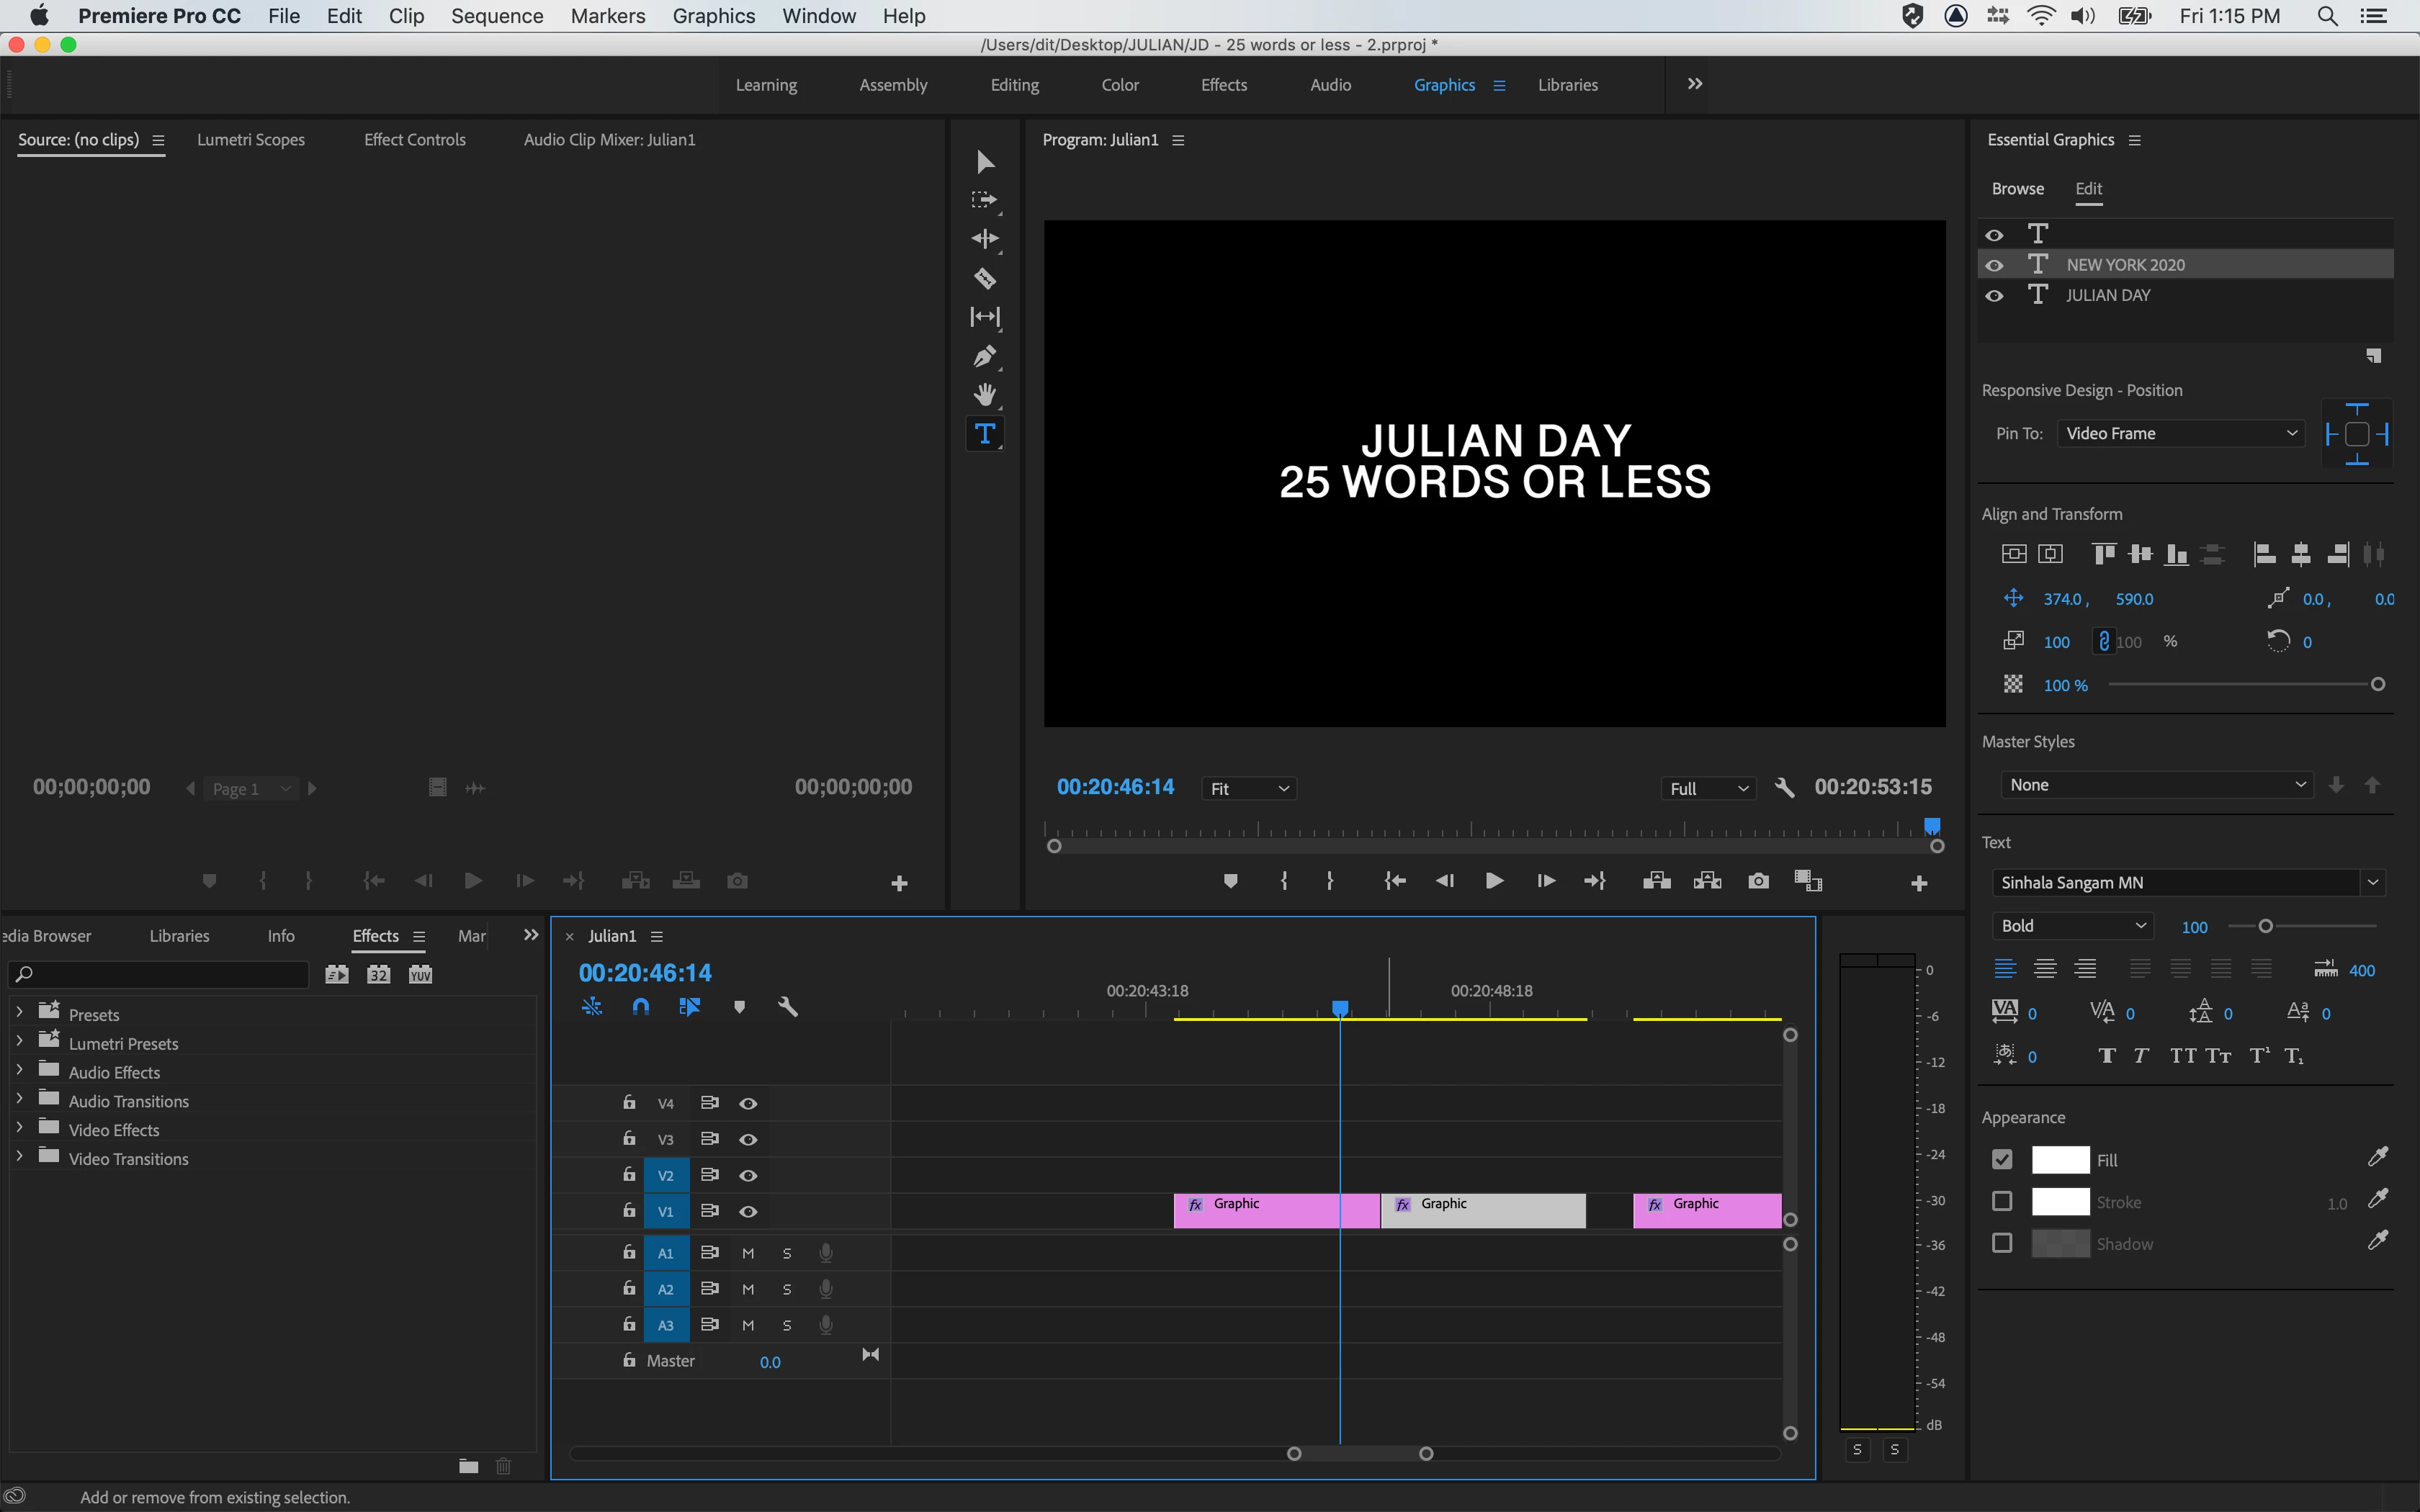Open the Pin To Video Frame dropdown

[x=2181, y=433]
